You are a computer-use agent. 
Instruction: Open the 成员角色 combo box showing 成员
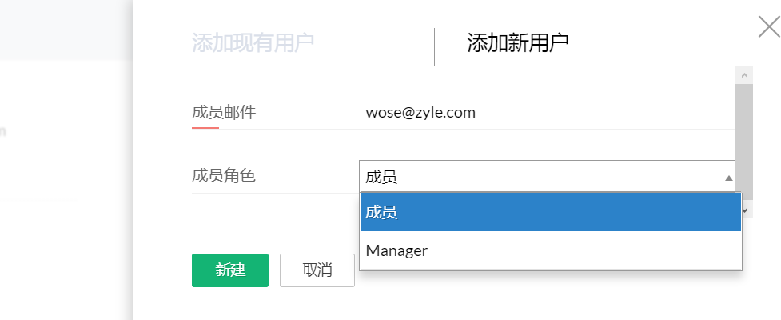point(548,177)
